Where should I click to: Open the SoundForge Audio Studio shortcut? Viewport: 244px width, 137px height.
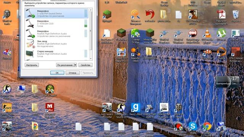[x=193, y=36]
